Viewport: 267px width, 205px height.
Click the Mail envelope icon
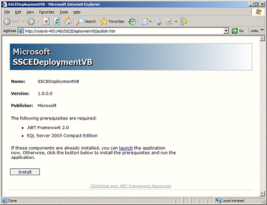[x=145, y=21]
